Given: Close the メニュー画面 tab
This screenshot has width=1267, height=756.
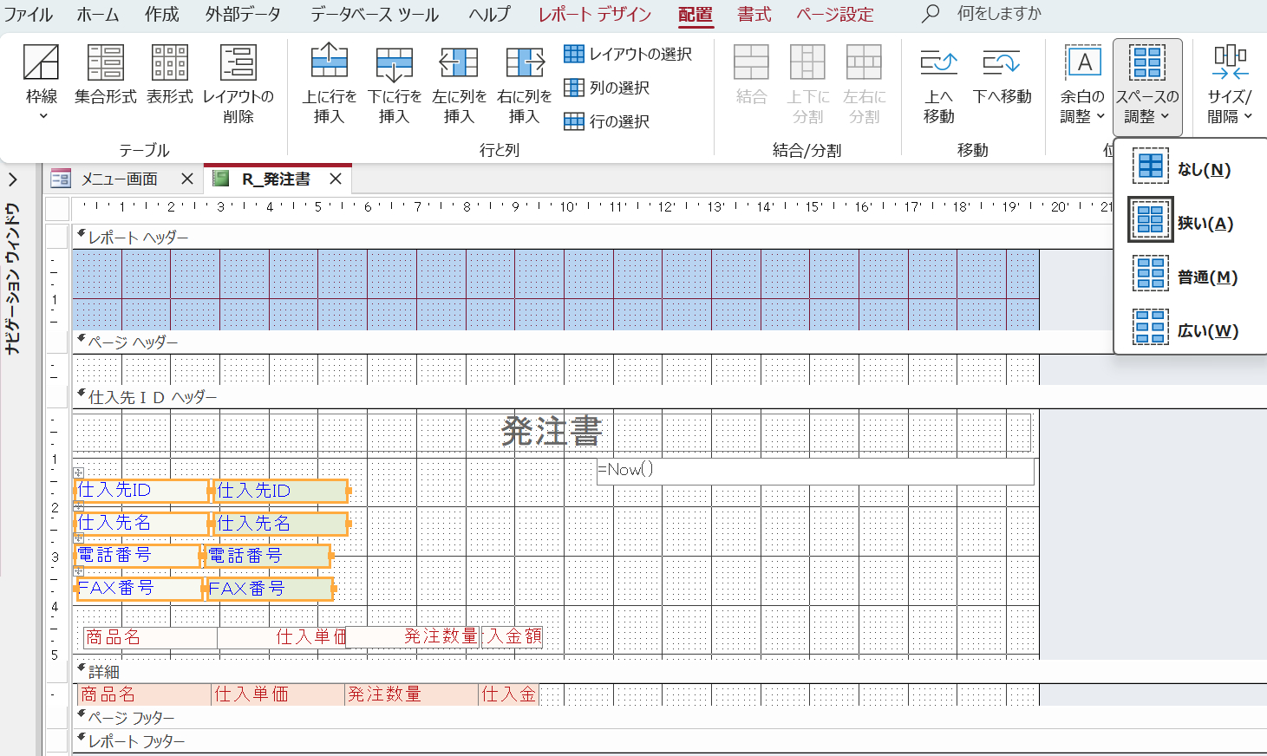Looking at the screenshot, I should 187,179.
